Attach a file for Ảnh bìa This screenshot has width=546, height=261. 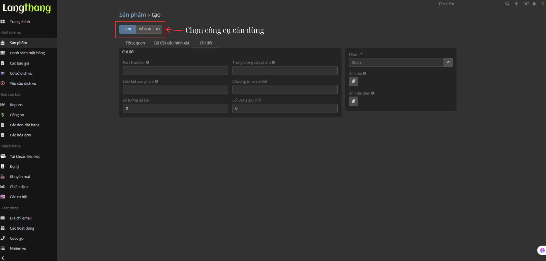click(x=353, y=81)
